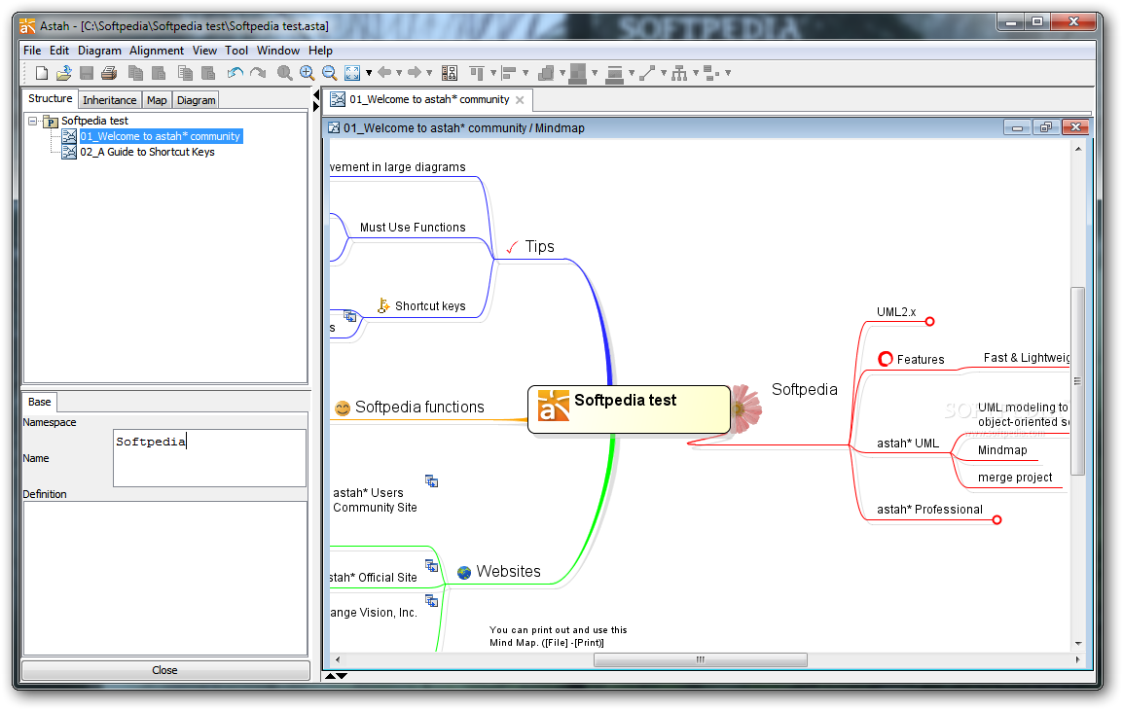Image resolution: width=1123 pixels, height=710 pixels.
Task: Open the Help menu
Action: pyautogui.click(x=320, y=51)
